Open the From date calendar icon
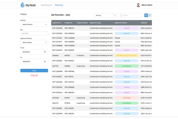 coord(45,52)
